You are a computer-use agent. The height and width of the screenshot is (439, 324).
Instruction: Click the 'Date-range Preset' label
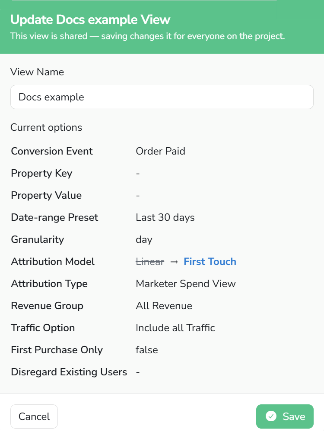click(x=54, y=217)
